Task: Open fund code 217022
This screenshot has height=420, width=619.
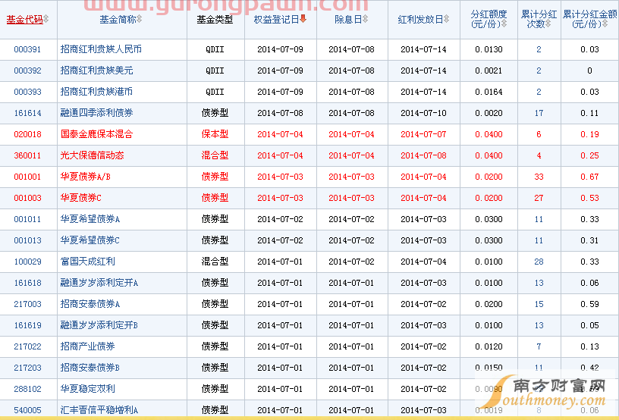Action: click(27, 347)
